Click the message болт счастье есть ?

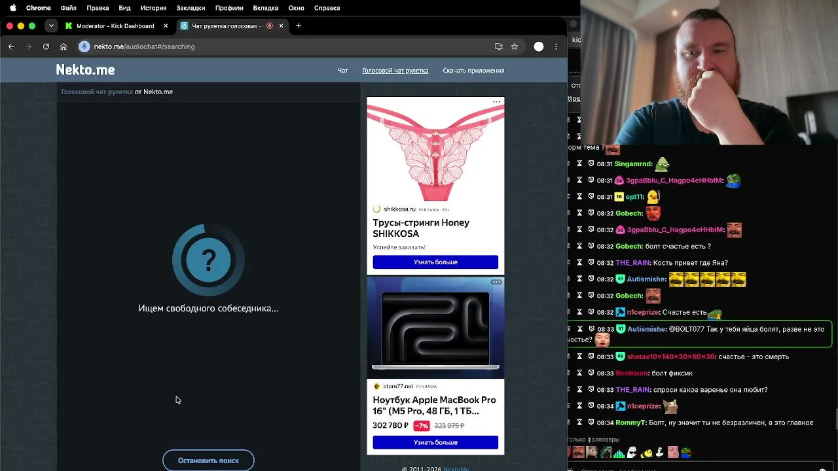[x=679, y=246]
